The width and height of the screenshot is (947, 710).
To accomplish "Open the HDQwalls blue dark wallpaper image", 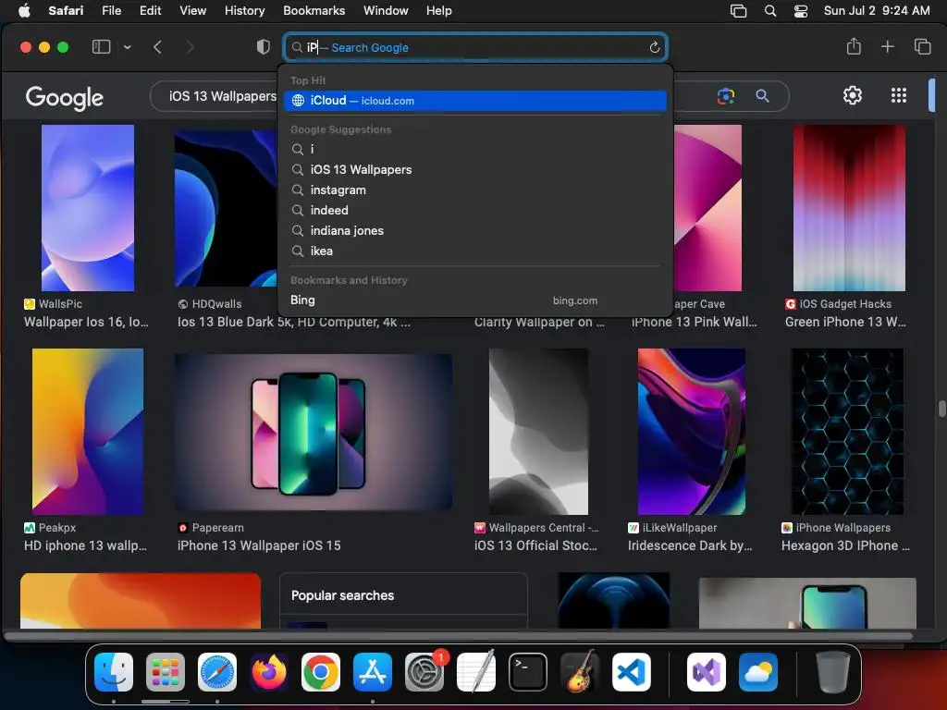I will [x=226, y=208].
